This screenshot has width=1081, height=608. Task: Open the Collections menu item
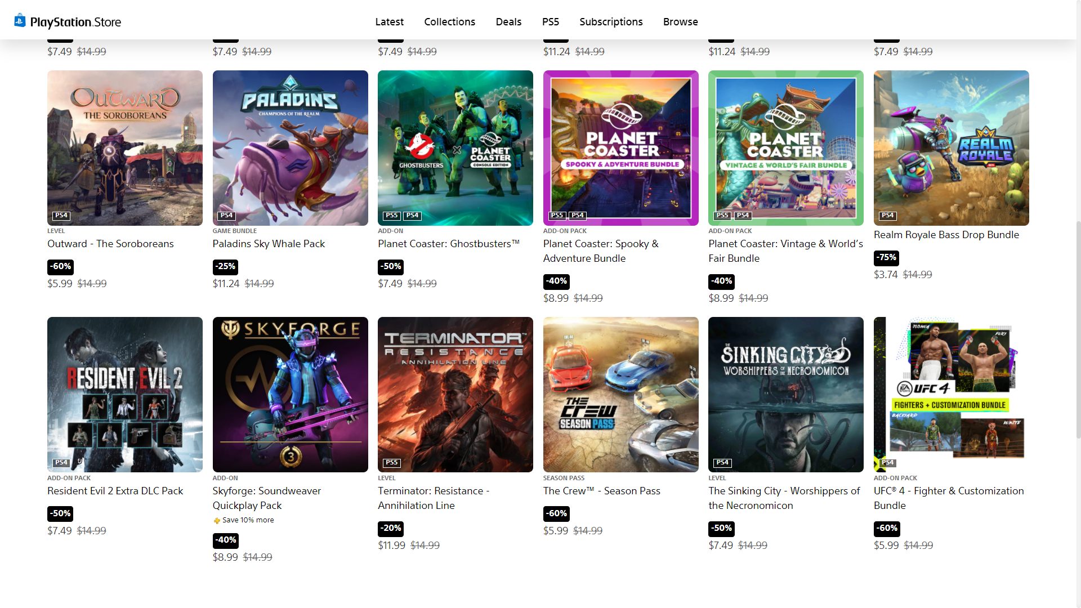pos(449,22)
